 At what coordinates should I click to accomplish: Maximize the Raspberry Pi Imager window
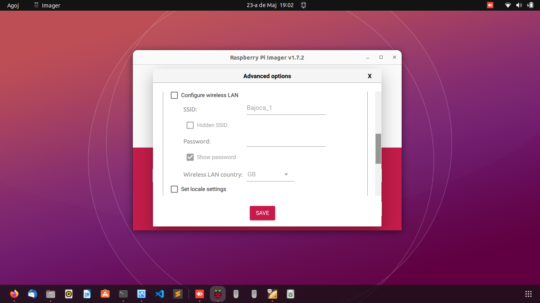[x=381, y=58]
